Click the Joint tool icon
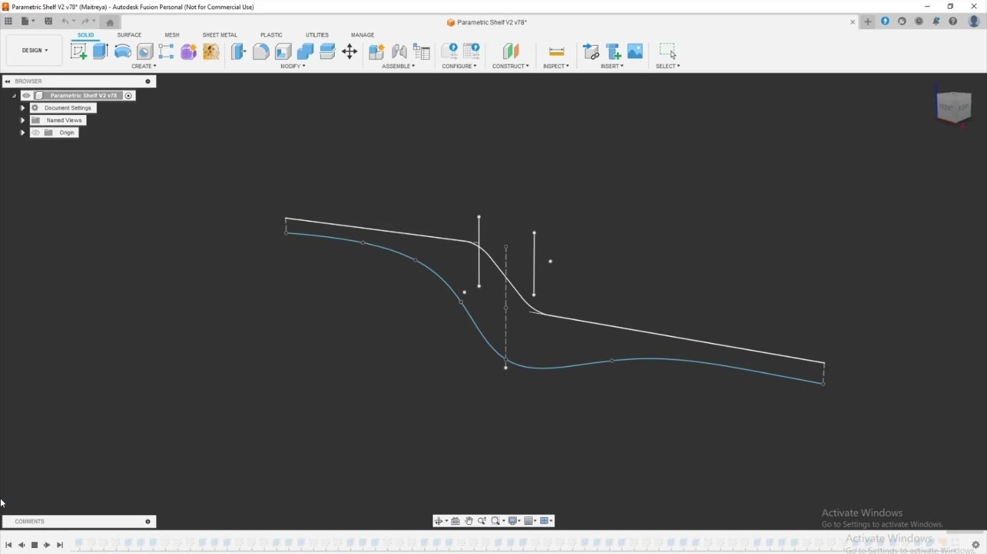987x554 pixels. pos(399,52)
